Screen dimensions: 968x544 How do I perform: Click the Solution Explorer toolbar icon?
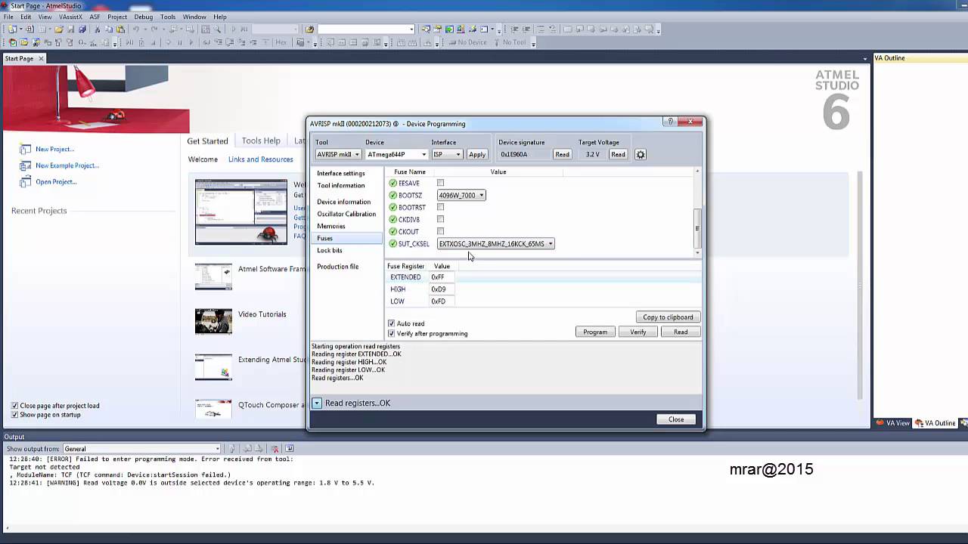(426, 29)
